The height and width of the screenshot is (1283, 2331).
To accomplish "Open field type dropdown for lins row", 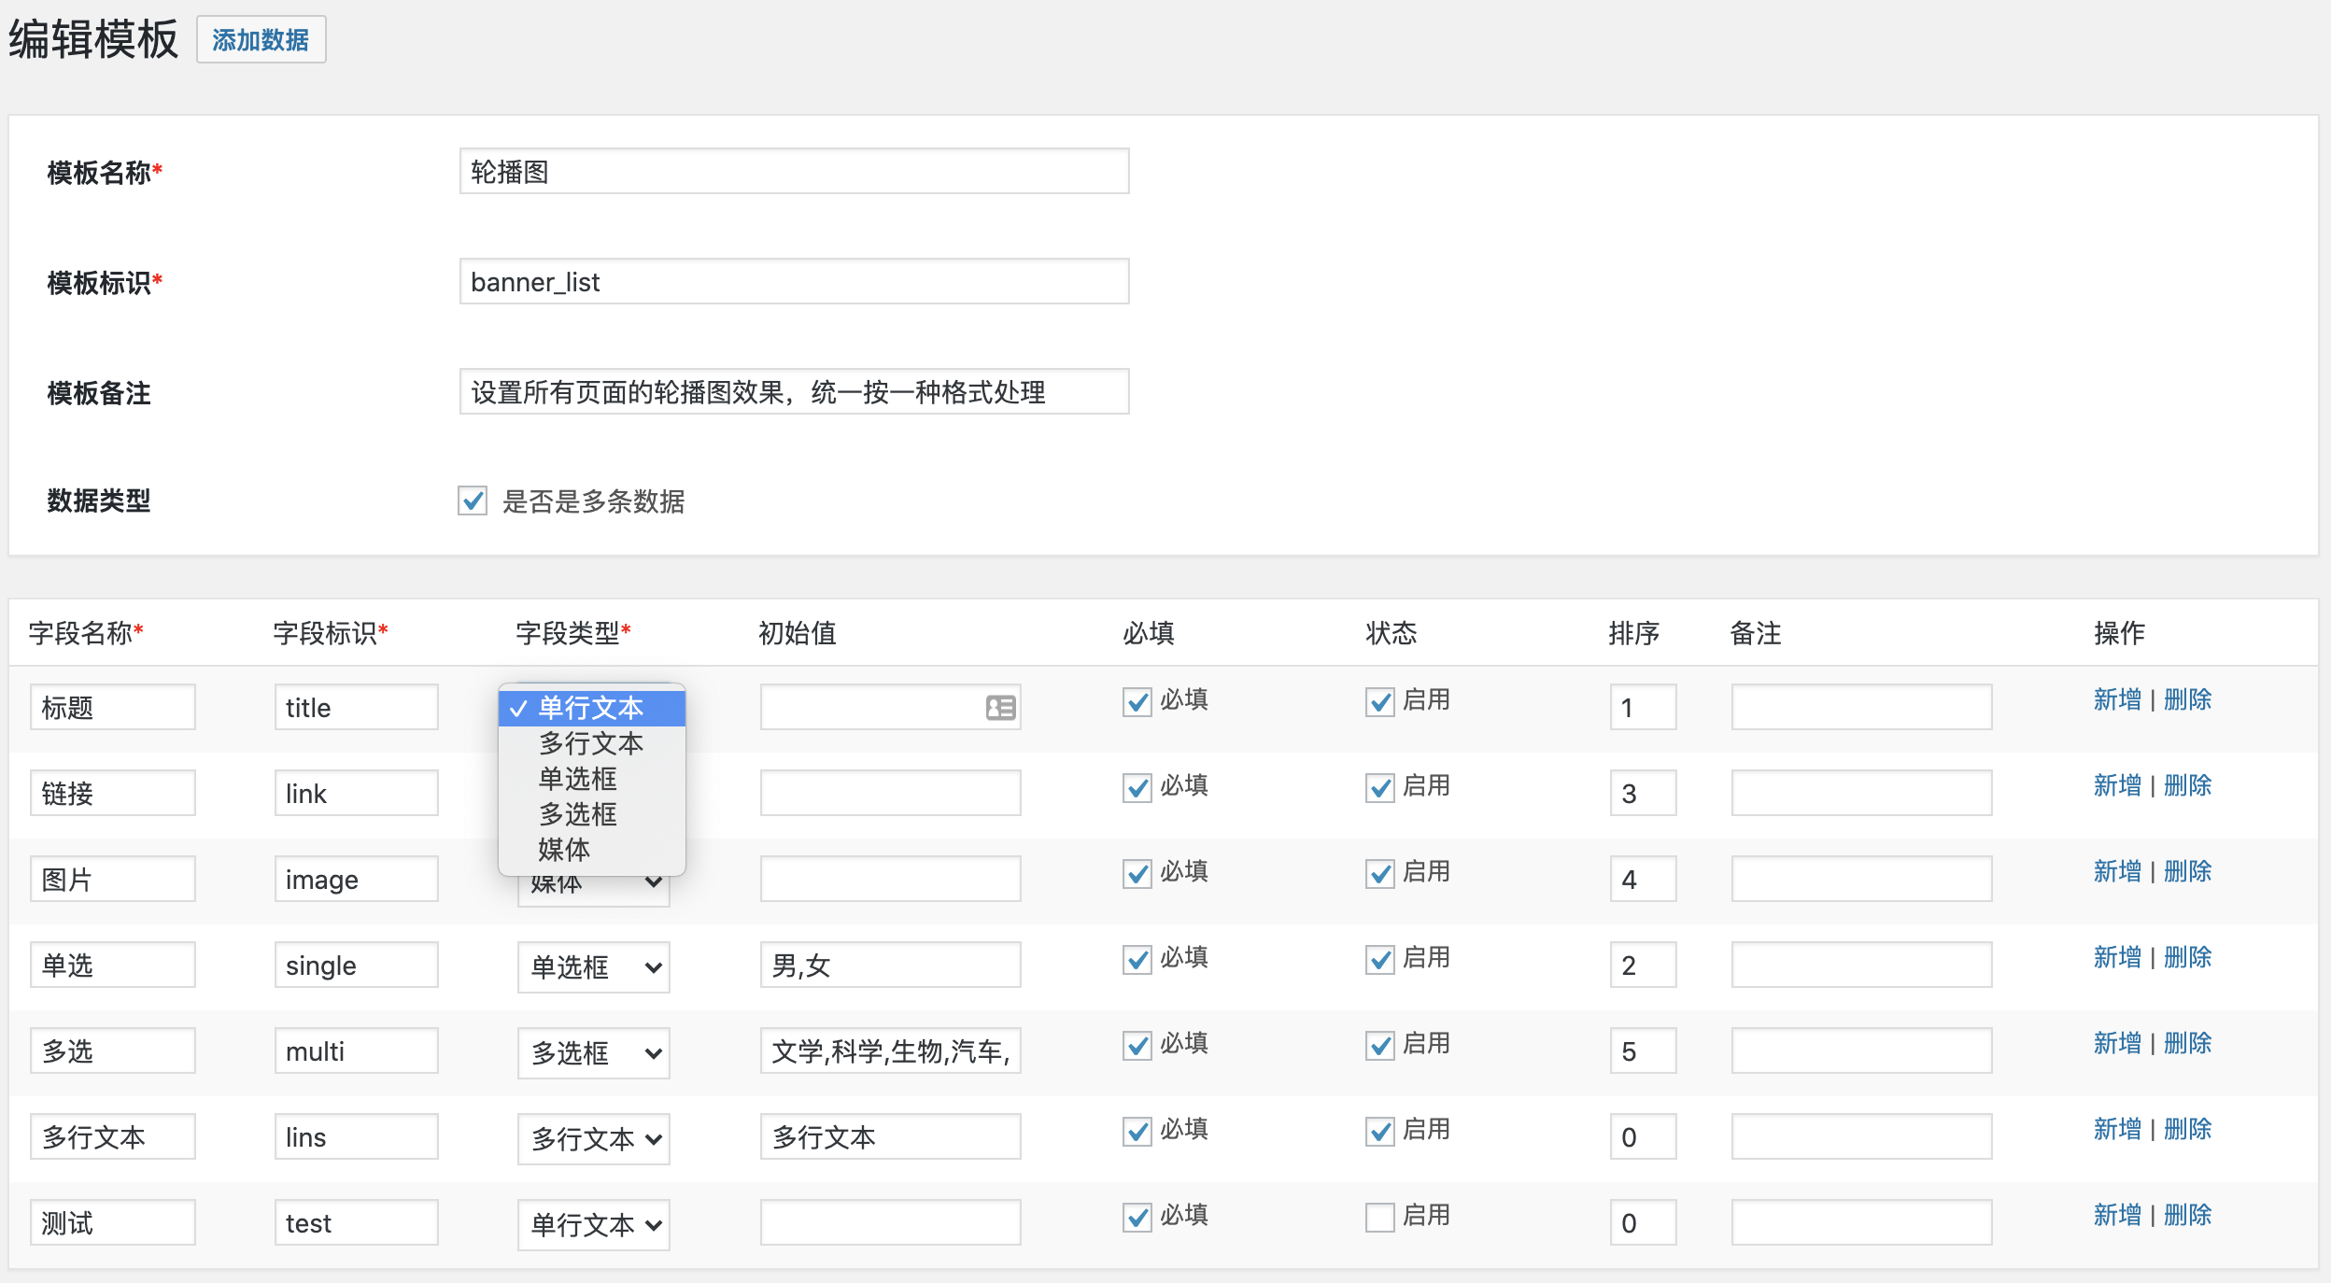I will [594, 1138].
